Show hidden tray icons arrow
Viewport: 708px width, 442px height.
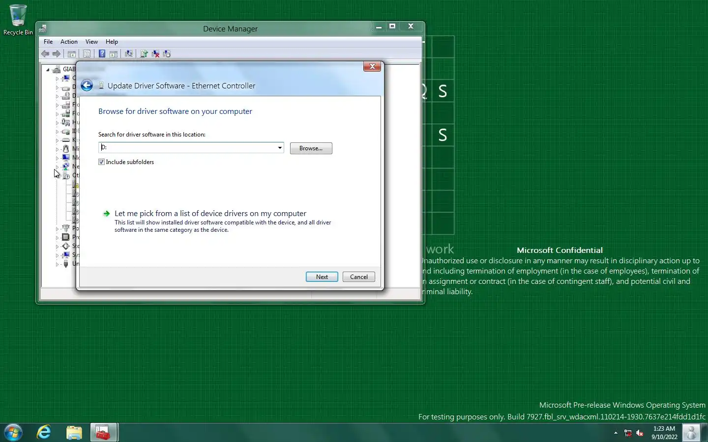(616, 433)
